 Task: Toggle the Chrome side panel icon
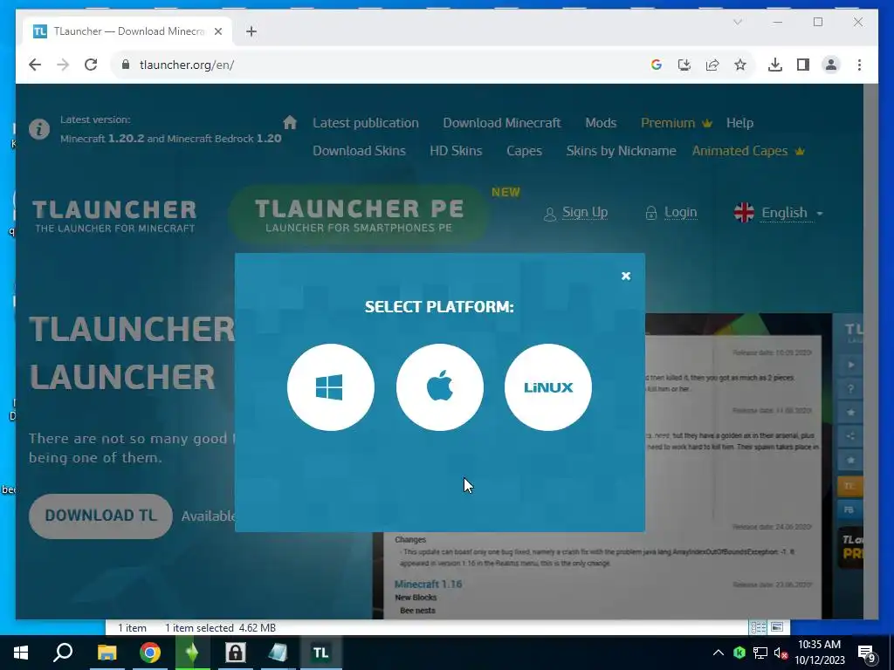(x=803, y=65)
